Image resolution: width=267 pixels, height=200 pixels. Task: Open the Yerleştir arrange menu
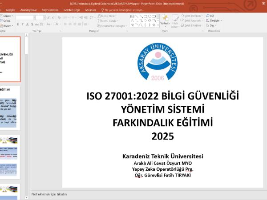pyautogui.click(x=165, y=21)
